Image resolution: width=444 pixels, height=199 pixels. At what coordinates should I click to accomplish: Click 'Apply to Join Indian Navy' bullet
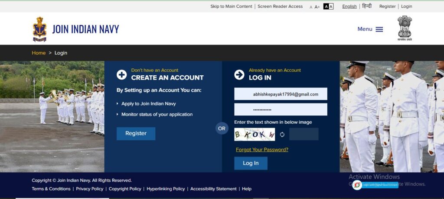tap(148, 104)
